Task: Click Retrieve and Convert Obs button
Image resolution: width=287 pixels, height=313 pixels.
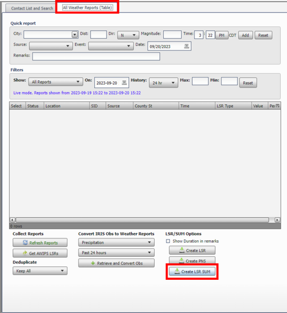Action: pyautogui.click(x=117, y=263)
